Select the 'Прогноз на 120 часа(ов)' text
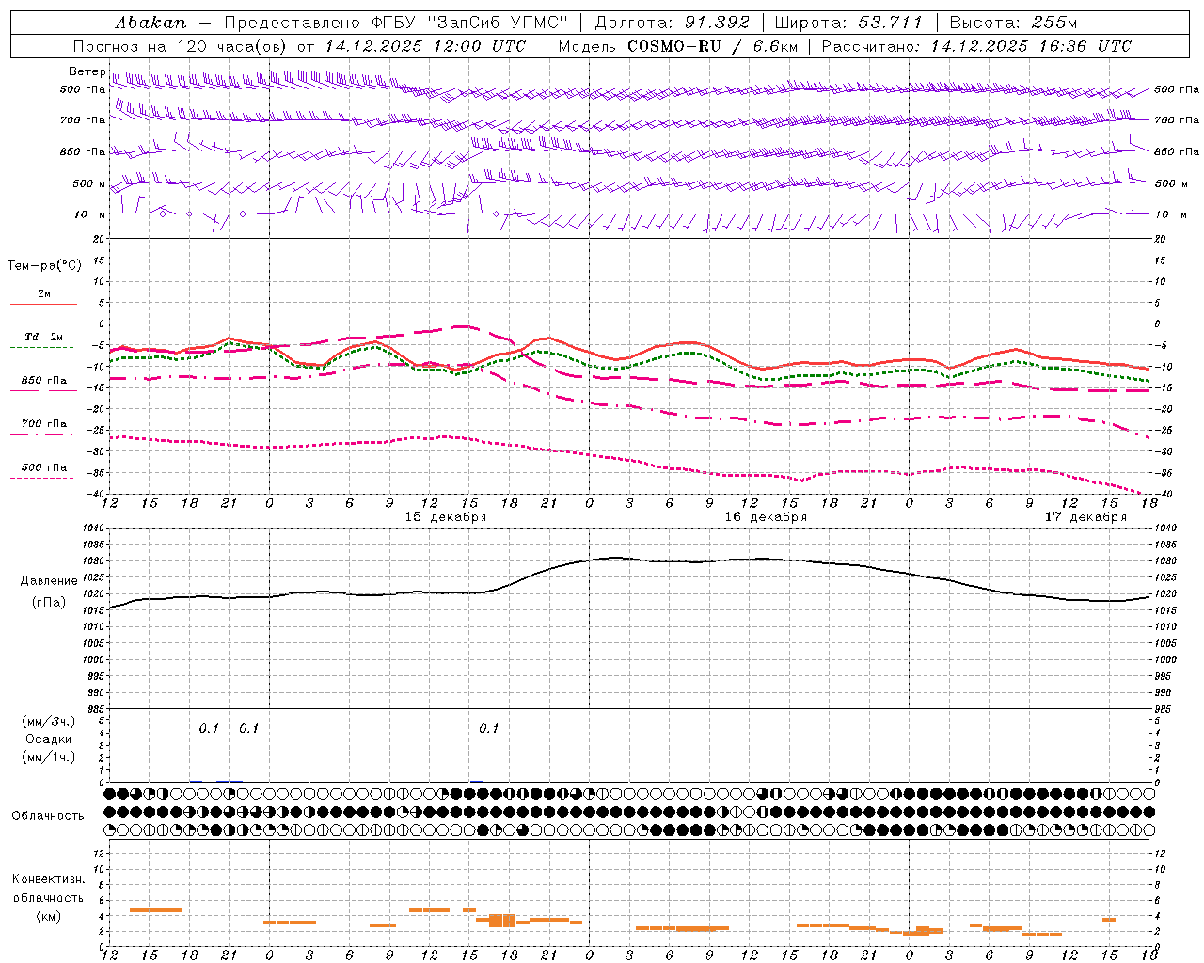Screen dimensions: 1204x963 182,46
